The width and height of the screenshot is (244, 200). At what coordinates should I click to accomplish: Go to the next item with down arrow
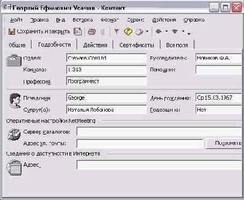pyautogui.click(x=175, y=32)
